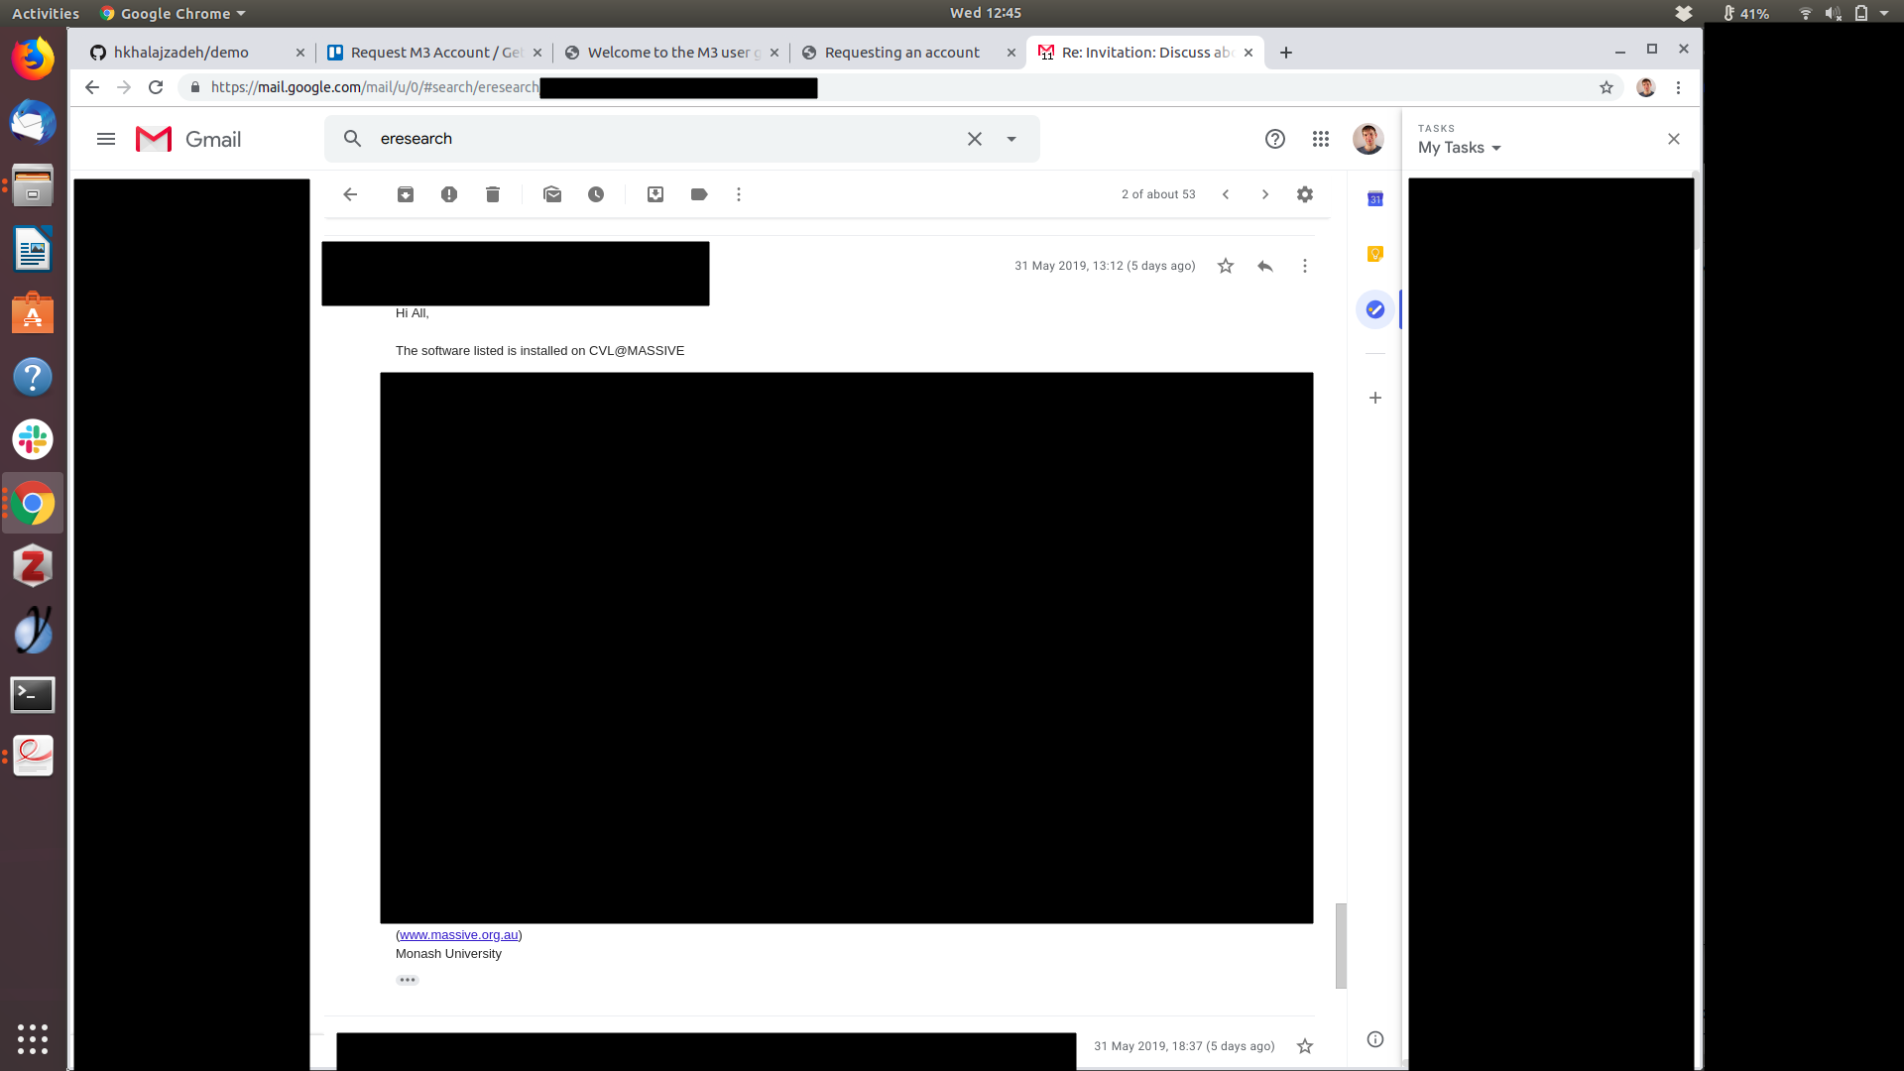Switch to Requesting an account tab
The image size is (1904, 1071).
pyautogui.click(x=901, y=53)
